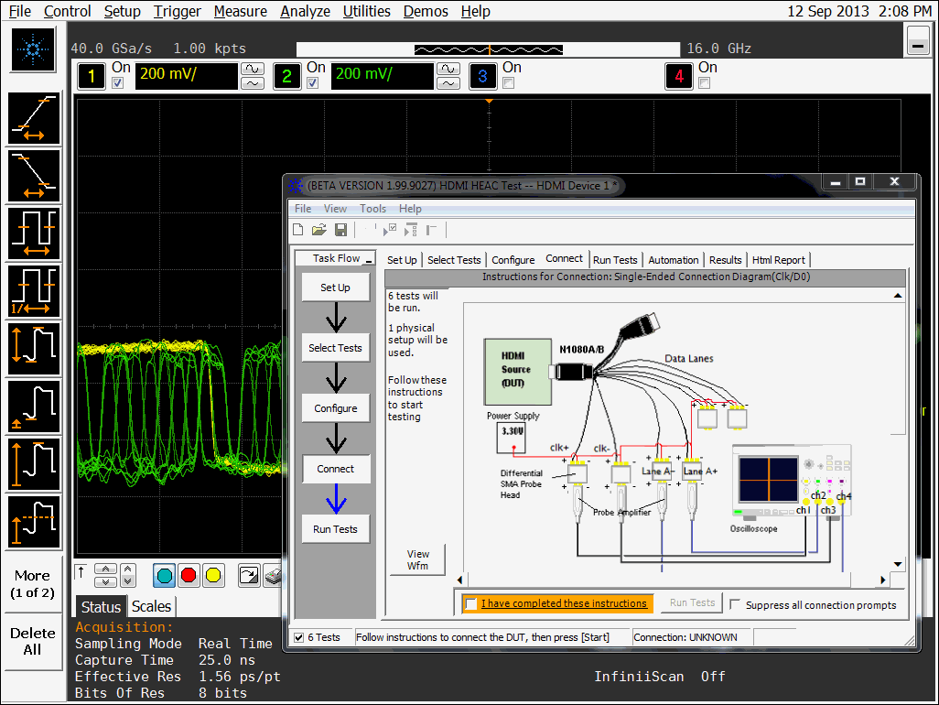
Task: Check 'I have completed these instructions'
Action: (471, 603)
